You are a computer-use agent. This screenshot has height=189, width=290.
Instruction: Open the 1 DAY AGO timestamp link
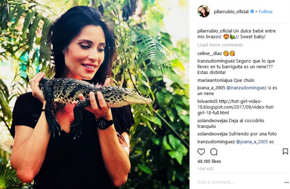point(205,169)
